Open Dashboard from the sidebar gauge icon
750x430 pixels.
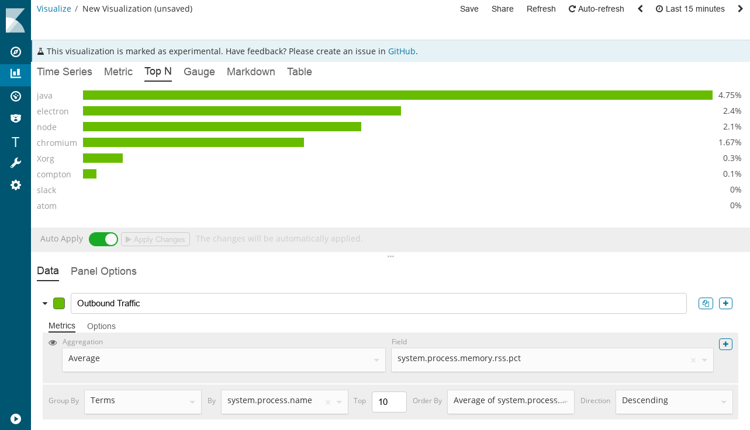16,96
